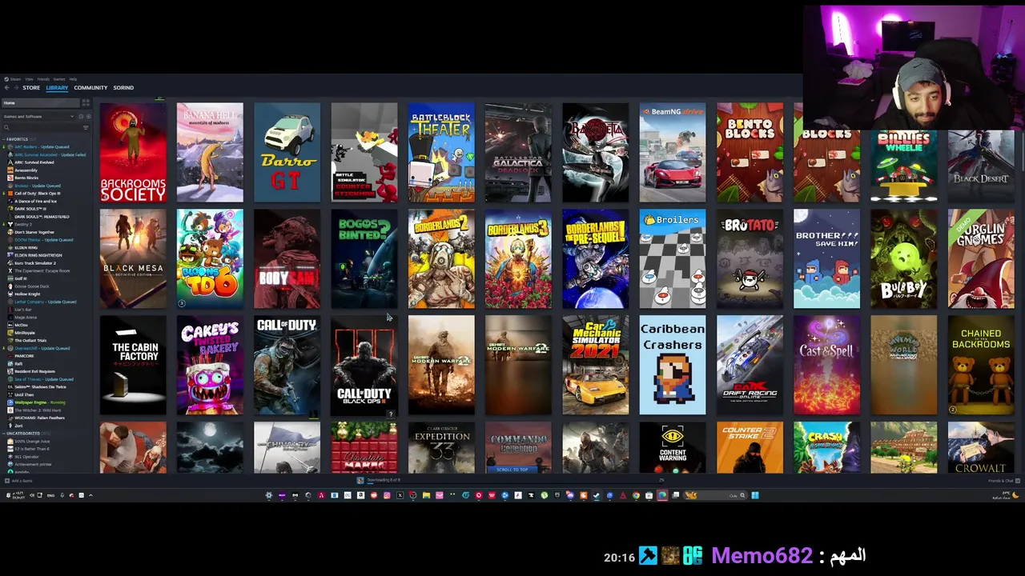This screenshot has width=1025, height=576.
Task: Open the Bogos Binted? cover
Action: [364, 258]
